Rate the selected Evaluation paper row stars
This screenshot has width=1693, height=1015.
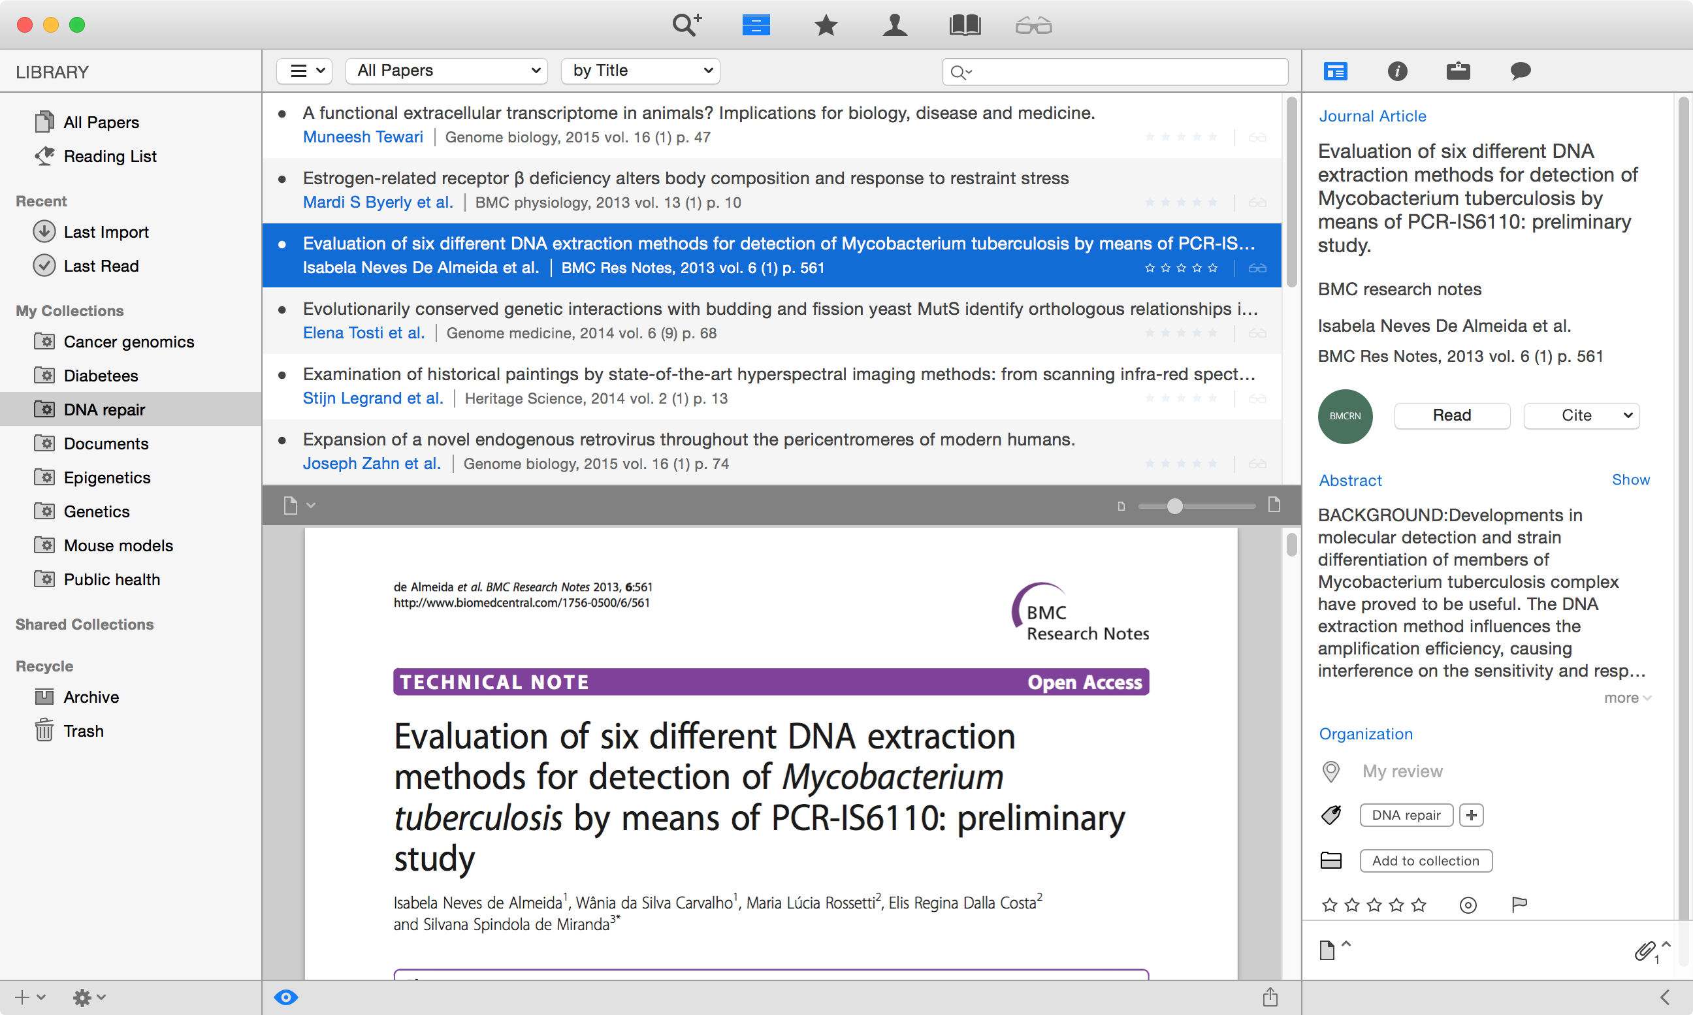tap(1181, 267)
